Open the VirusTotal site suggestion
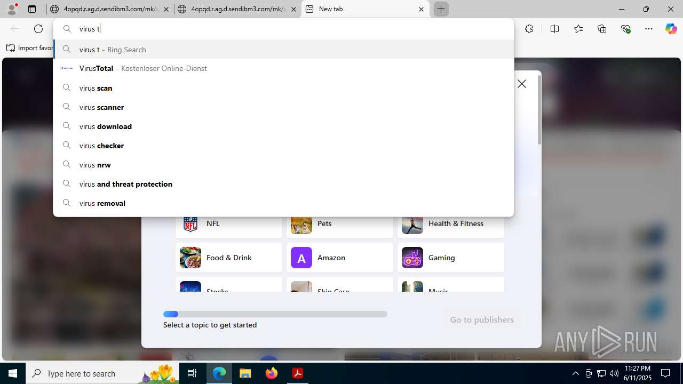 pos(284,68)
